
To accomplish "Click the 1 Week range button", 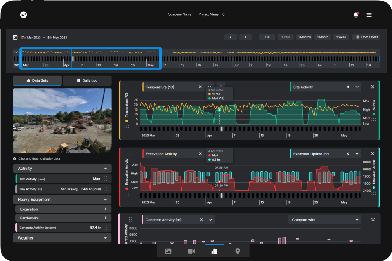I will coord(341,37).
